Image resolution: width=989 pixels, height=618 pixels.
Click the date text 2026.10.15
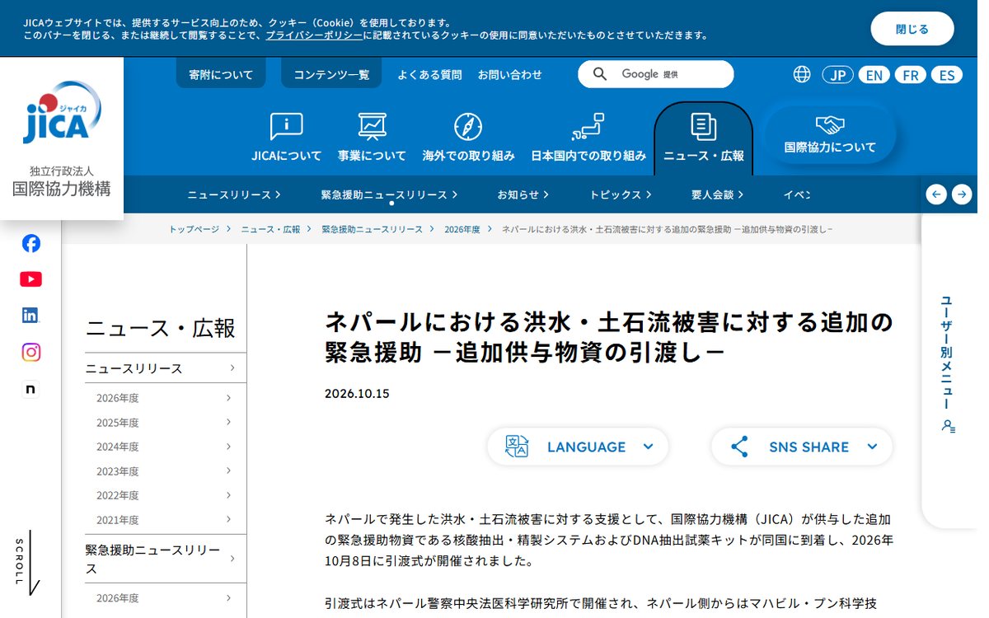pyautogui.click(x=357, y=393)
